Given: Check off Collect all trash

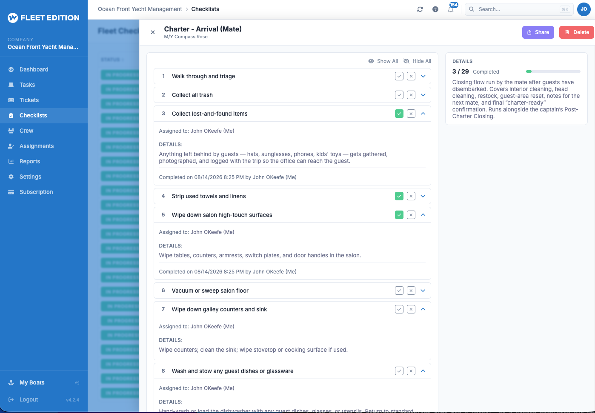Looking at the screenshot, I should 399,95.
